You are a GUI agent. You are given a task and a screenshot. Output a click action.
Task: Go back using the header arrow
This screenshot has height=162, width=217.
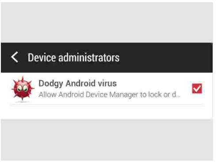point(15,57)
